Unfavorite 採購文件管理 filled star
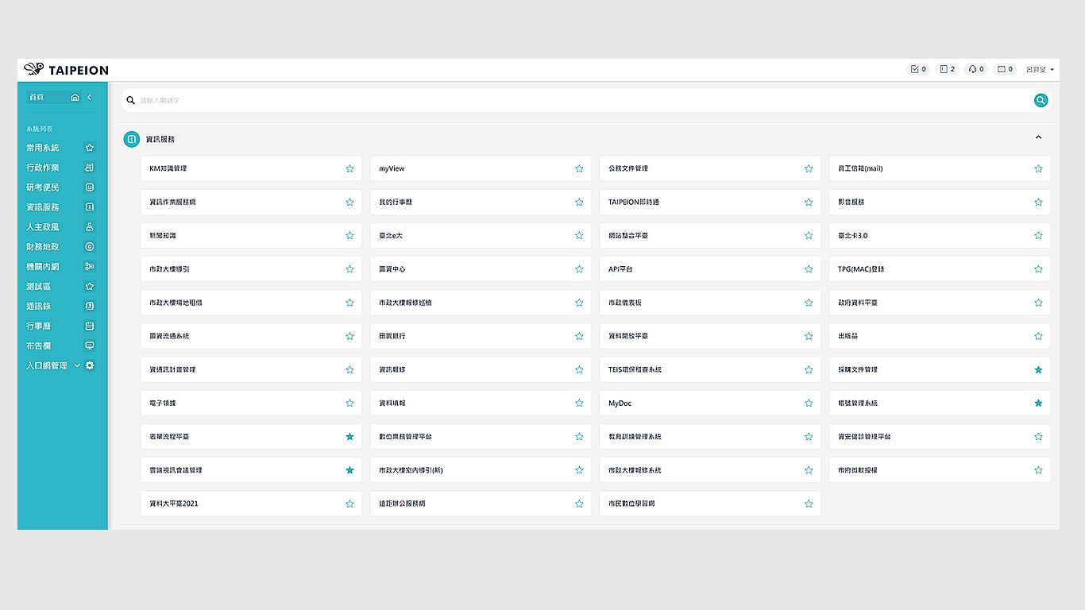Viewport: 1085px width, 610px height. point(1038,369)
